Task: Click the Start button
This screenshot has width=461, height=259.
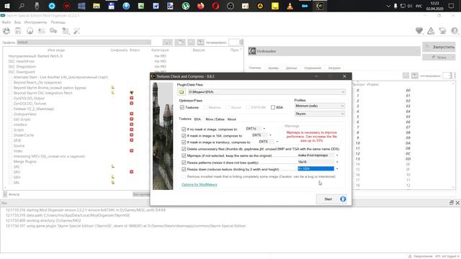Action: tap(331, 199)
